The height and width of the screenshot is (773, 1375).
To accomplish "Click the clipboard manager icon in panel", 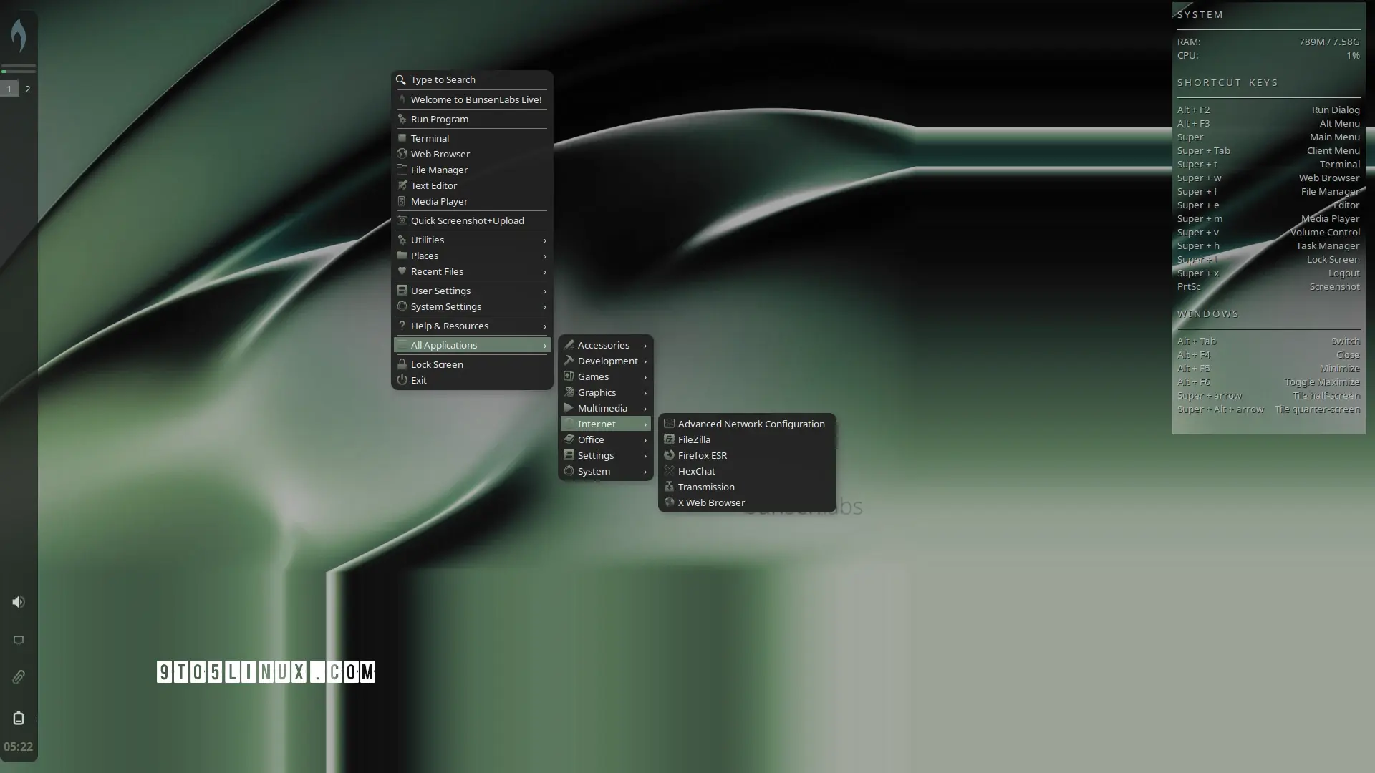I will (x=19, y=717).
